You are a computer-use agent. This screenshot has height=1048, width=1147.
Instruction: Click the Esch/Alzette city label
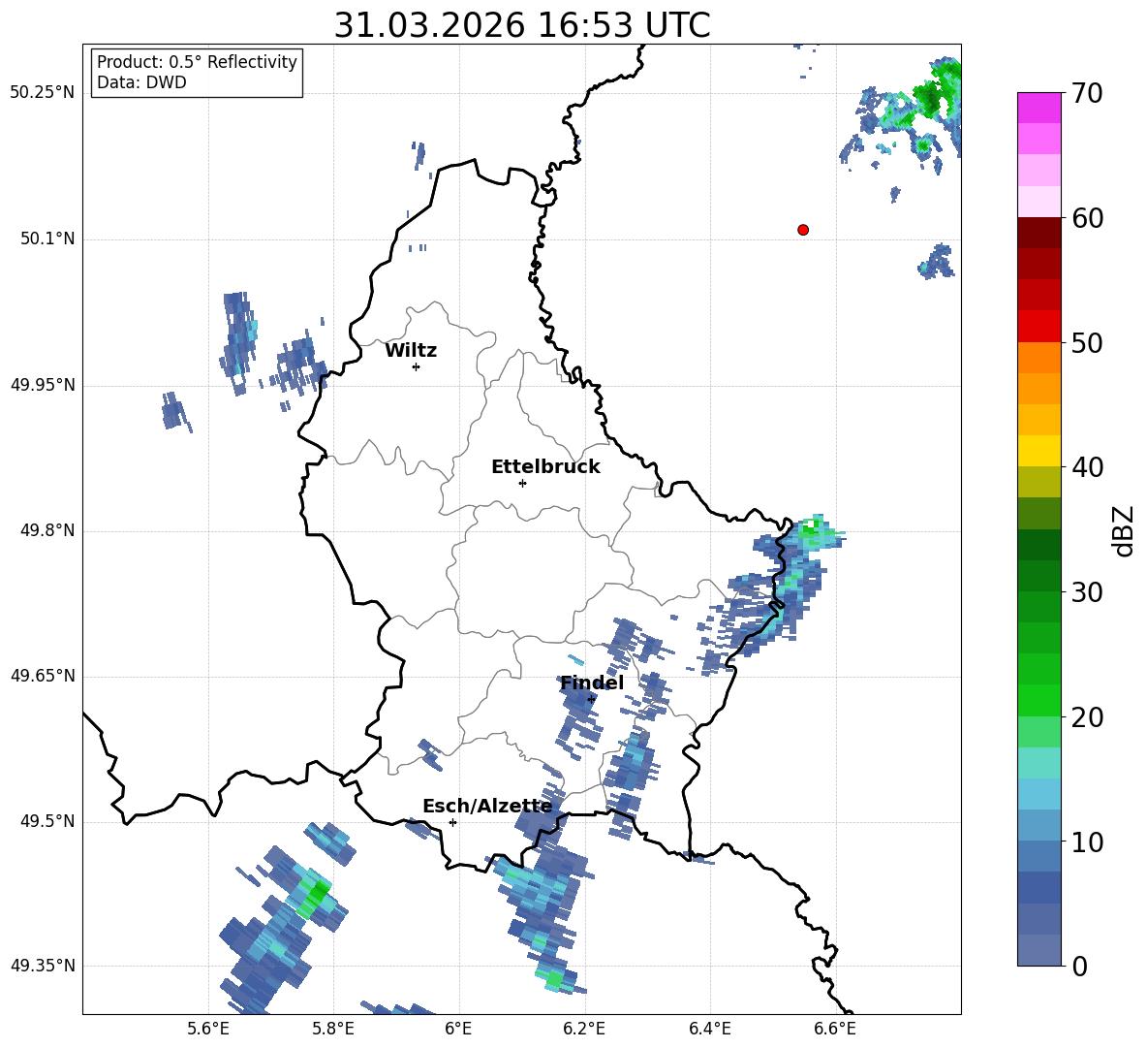tap(487, 807)
